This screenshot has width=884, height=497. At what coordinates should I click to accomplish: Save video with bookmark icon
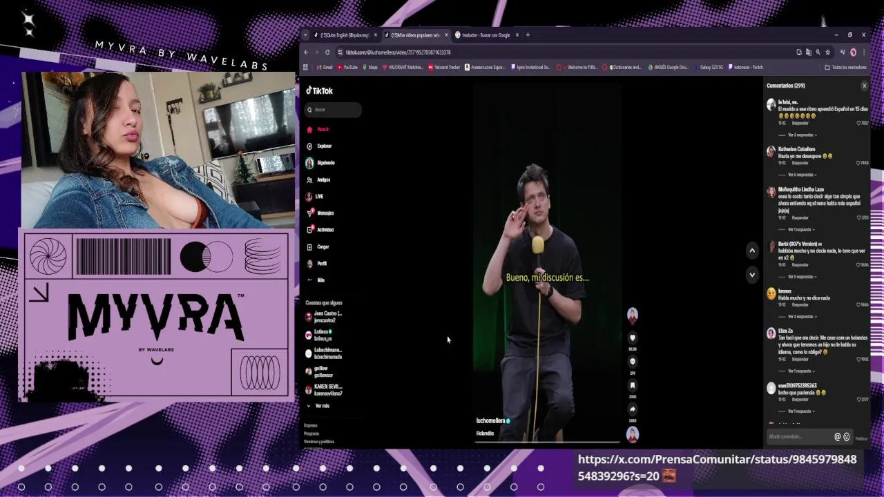pyautogui.click(x=632, y=385)
